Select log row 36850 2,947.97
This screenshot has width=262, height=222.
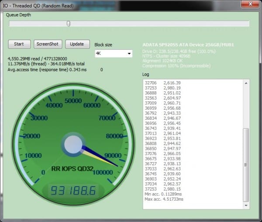click(162, 149)
